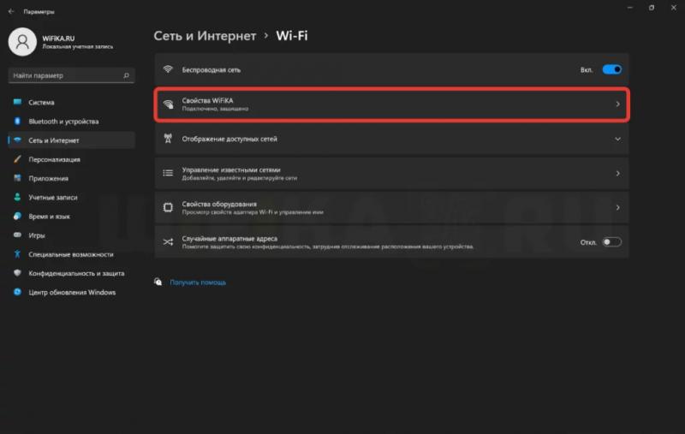Screen dimensions: 685x434
Task: Open Управление известными сетями chevron
Action: [617, 173]
